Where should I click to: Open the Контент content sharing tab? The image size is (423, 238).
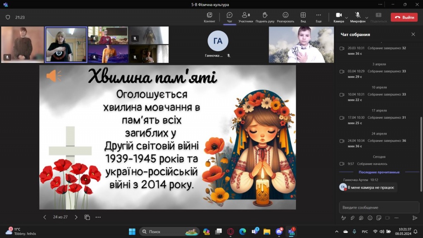coord(209,17)
